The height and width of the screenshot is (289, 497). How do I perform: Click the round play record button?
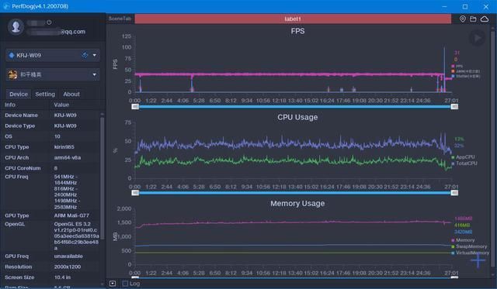pyautogui.click(x=477, y=38)
